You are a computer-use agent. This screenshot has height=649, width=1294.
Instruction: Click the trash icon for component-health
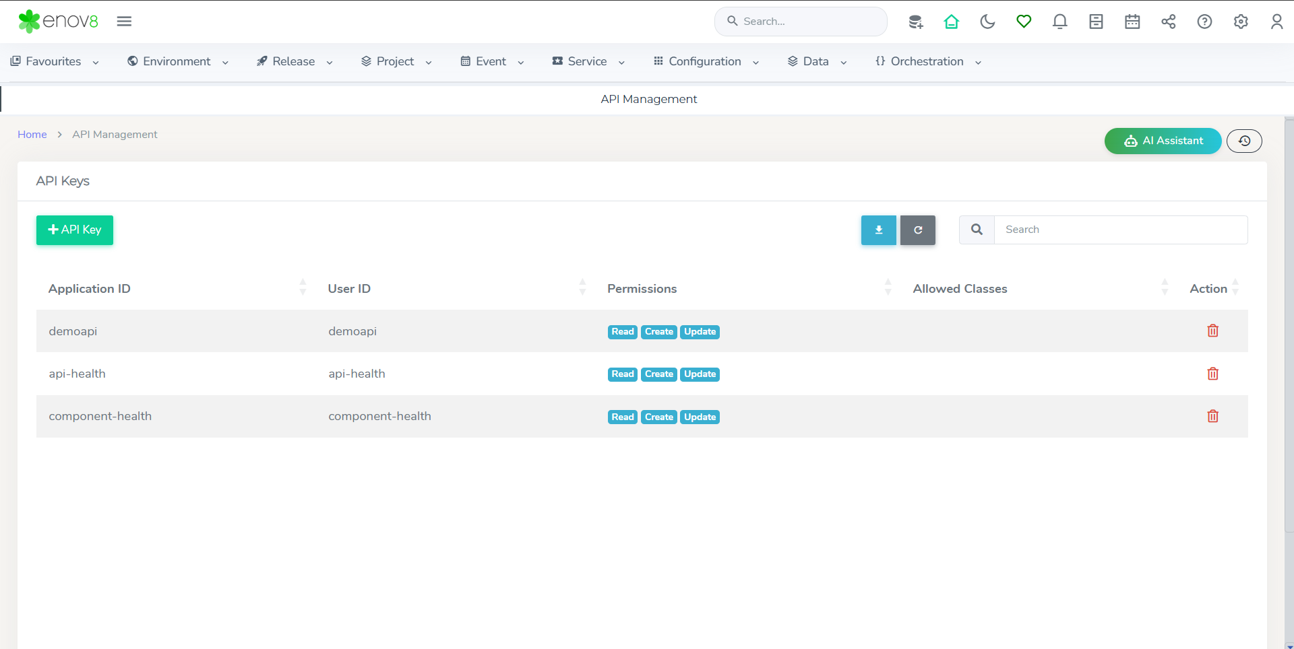tap(1212, 416)
